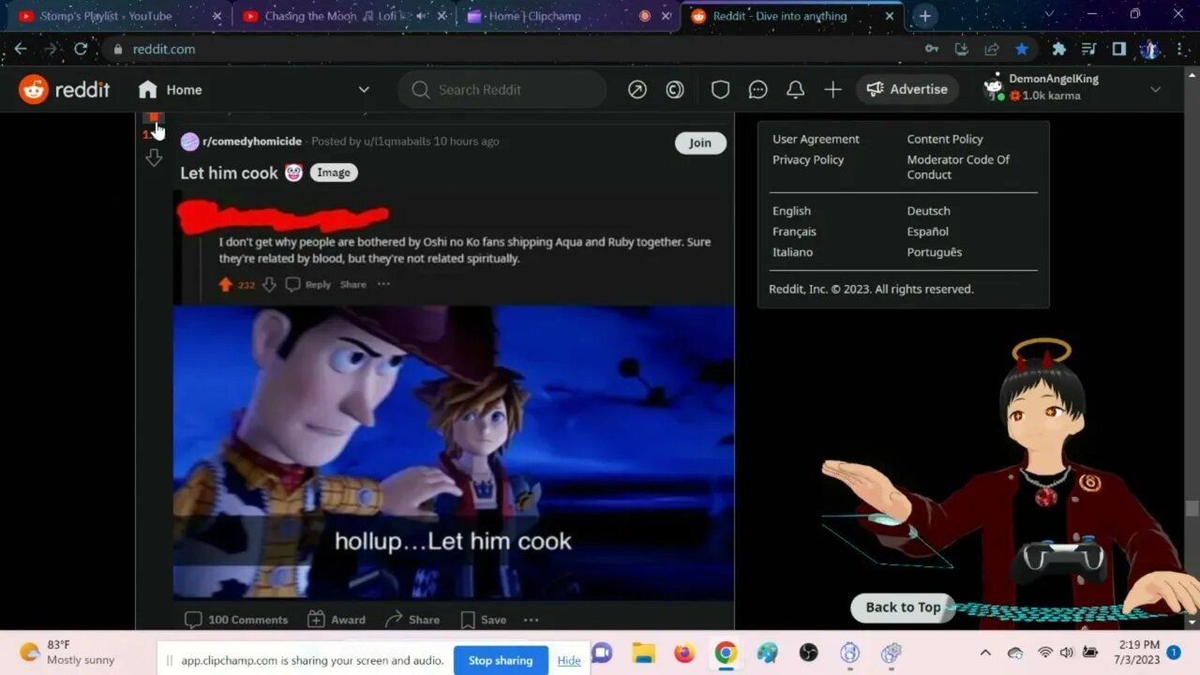Click the Advertise button
Image resolution: width=1200 pixels, height=675 pixels.
tap(907, 89)
